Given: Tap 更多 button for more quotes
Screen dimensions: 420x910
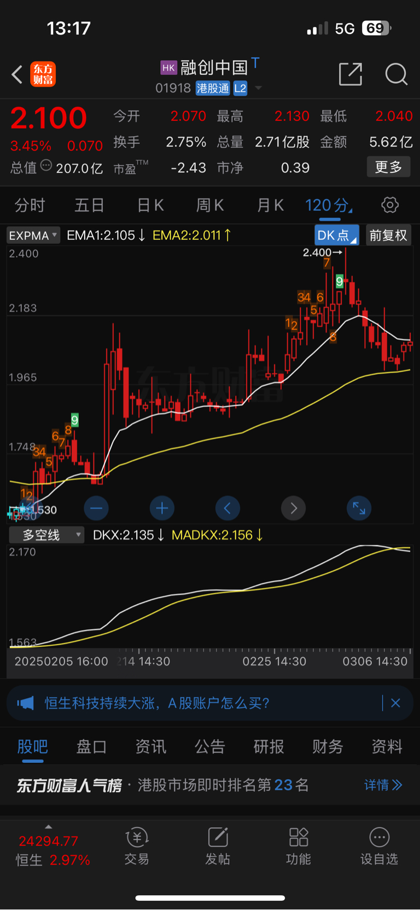Looking at the screenshot, I should pyautogui.click(x=388, y=167).
